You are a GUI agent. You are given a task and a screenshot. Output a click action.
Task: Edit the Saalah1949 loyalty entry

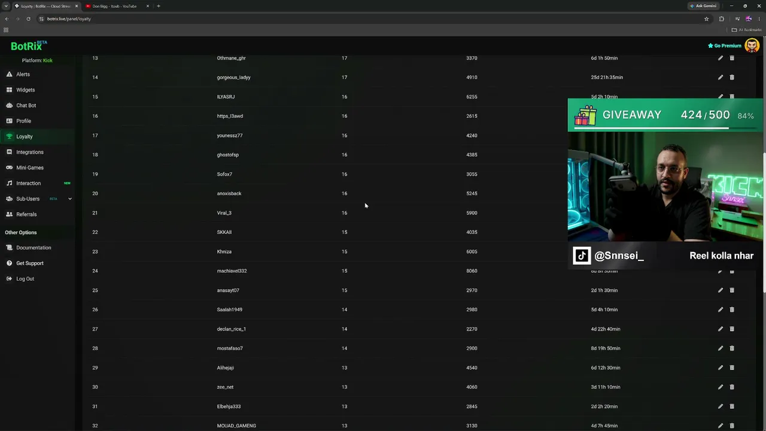[721, 309]
